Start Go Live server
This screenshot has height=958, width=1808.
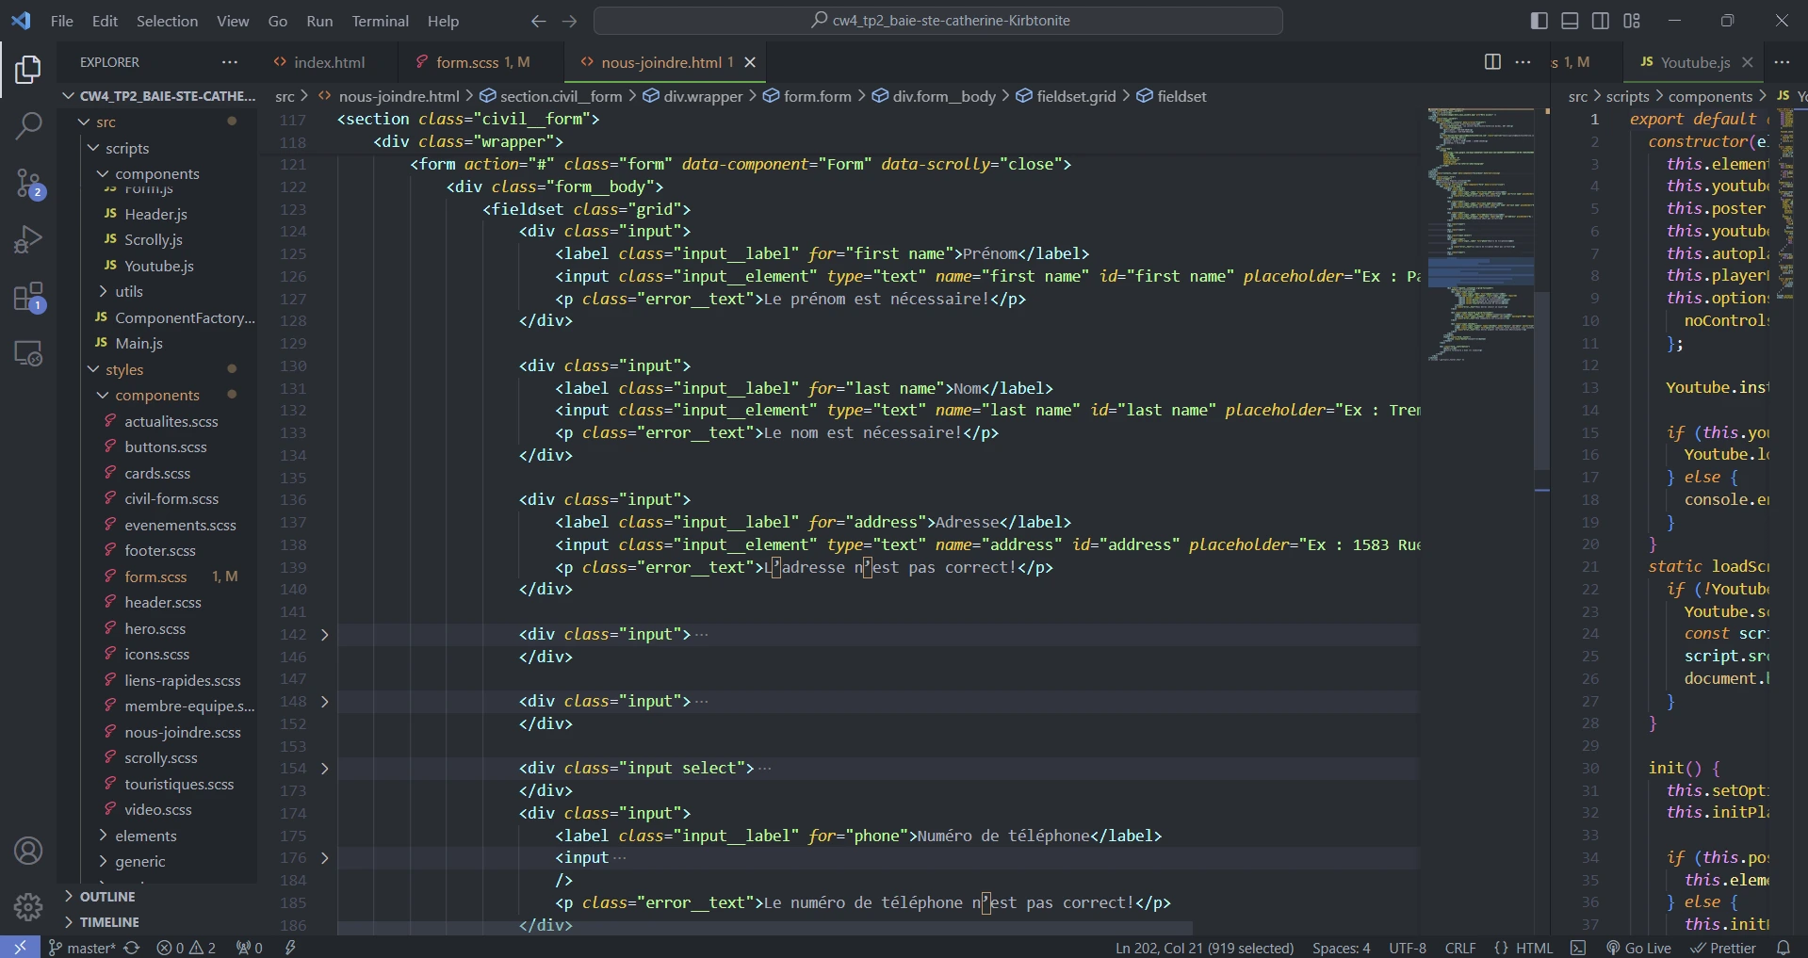(x=1638, y=948)
